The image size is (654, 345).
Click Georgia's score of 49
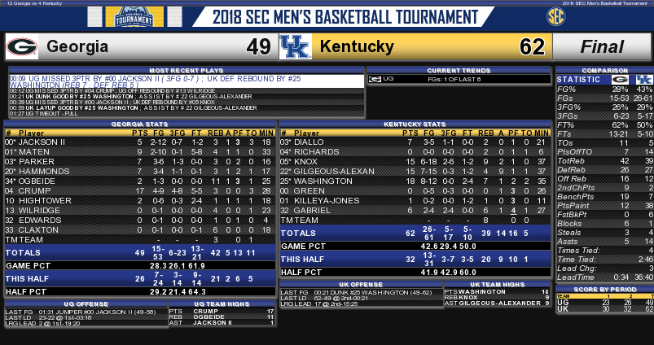259,46
